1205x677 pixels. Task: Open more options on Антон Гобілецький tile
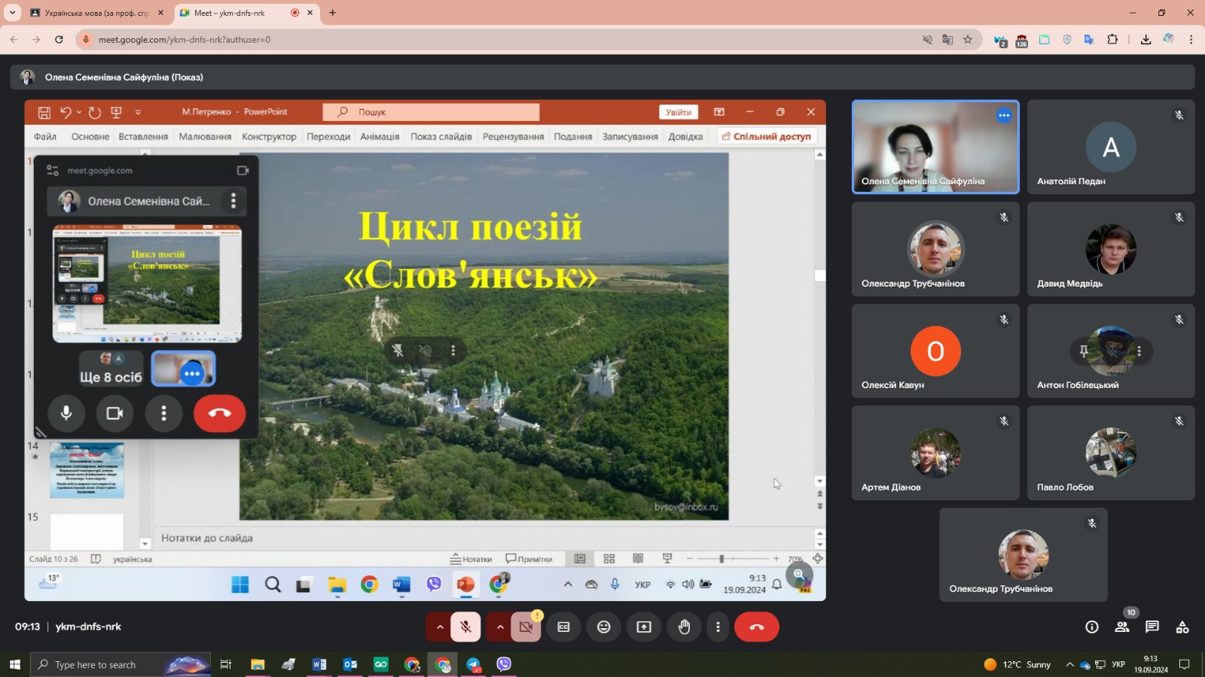(x=1139, y=351)
